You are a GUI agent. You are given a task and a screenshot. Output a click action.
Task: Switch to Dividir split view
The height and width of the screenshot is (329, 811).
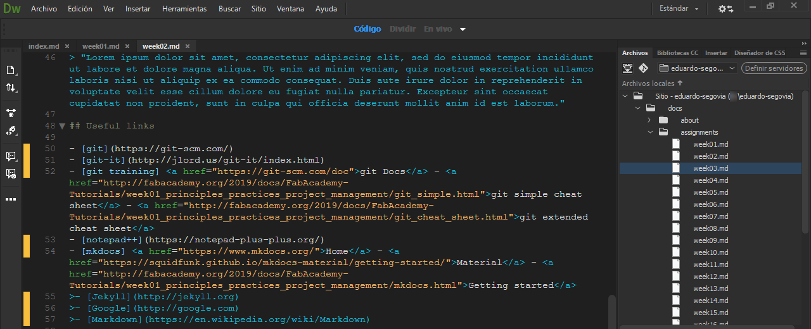[x=402, y=29]
